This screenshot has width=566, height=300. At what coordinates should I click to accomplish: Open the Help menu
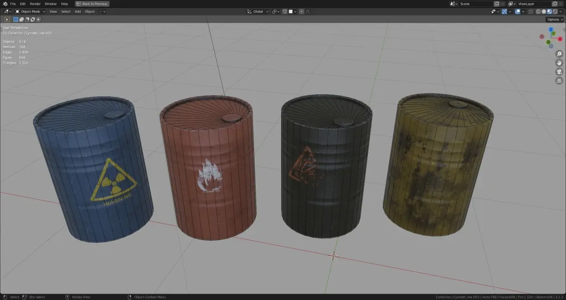(65, 4)
